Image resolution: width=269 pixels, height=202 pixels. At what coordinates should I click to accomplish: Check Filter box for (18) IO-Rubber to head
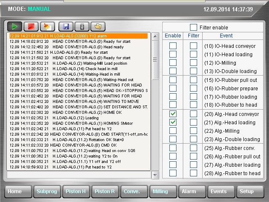coord(193,105)
